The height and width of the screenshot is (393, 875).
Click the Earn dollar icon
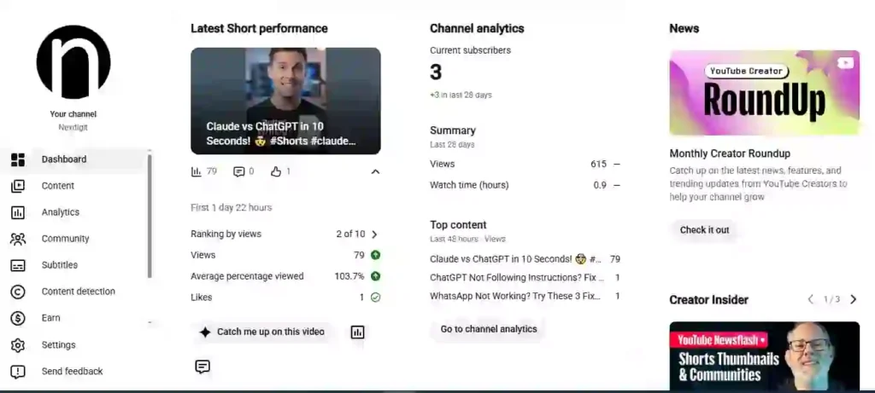18,319
